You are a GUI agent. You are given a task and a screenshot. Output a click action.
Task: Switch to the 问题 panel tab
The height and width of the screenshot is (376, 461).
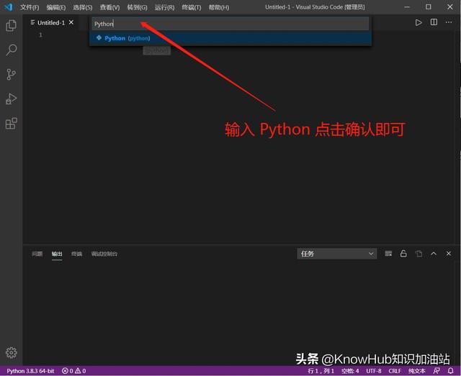point(37,254)
